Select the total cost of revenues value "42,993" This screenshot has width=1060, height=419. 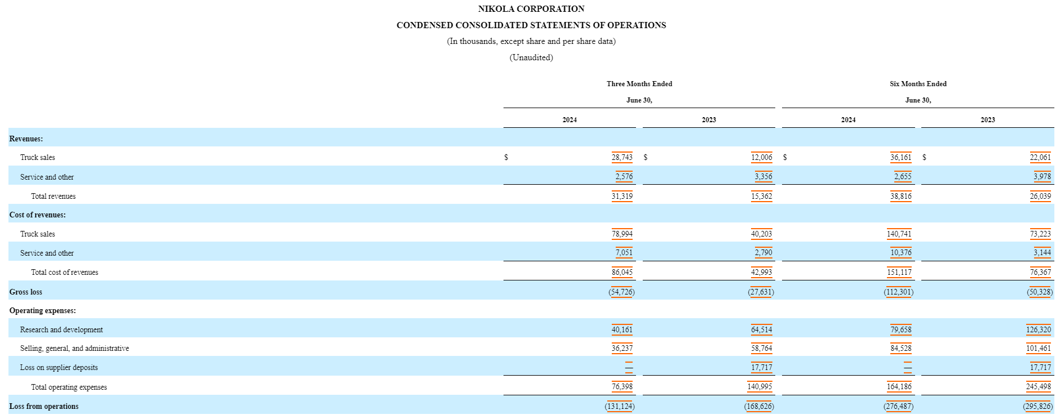762,273
